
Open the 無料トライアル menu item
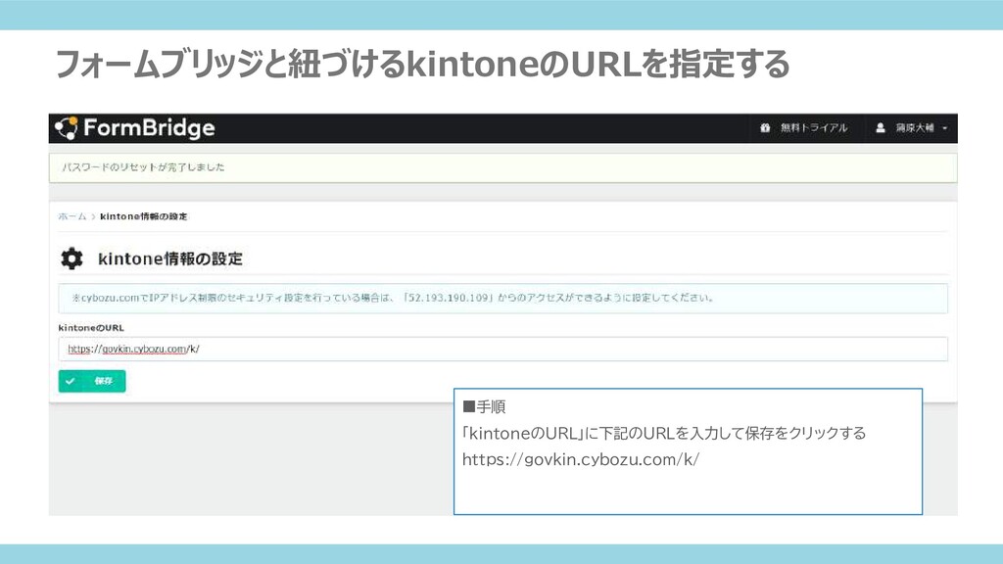click(813, 128)
